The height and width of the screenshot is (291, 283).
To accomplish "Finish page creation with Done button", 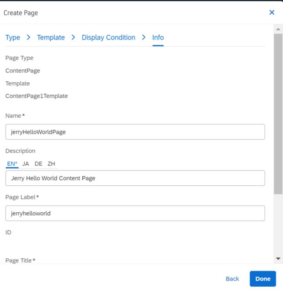I will (x=263, y=278).
